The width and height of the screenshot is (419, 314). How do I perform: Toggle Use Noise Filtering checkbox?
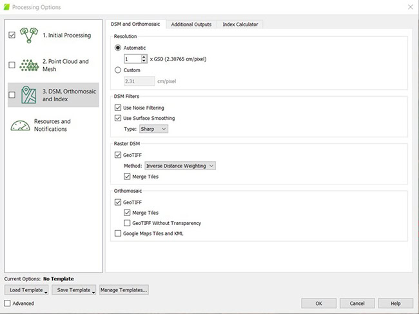118,108
